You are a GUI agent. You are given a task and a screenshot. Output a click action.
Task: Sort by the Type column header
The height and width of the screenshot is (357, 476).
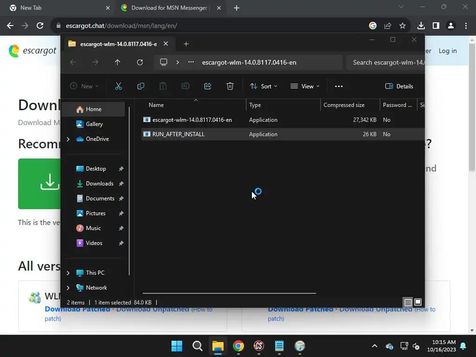pyautogui.click(x=283, y=105)
